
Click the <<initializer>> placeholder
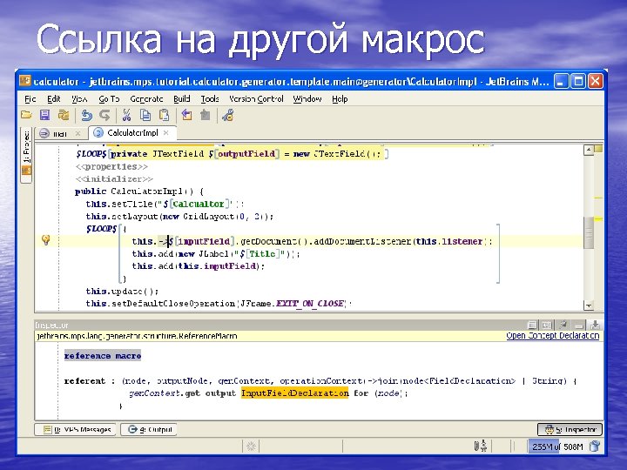tap(114, 179)
